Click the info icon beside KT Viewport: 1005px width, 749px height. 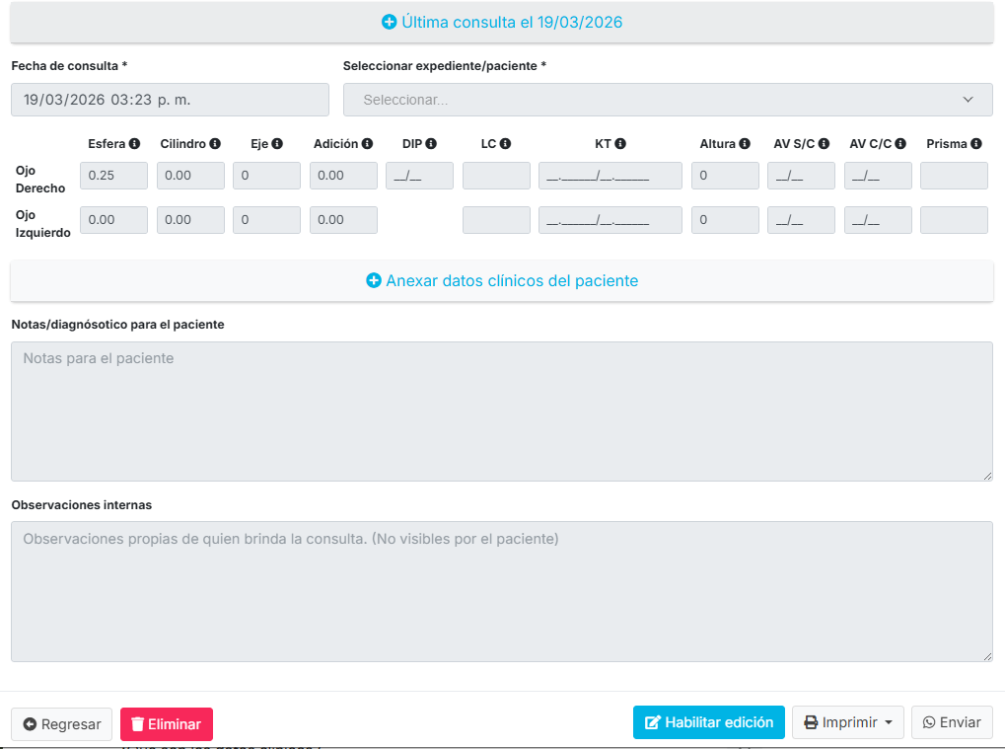620,144
